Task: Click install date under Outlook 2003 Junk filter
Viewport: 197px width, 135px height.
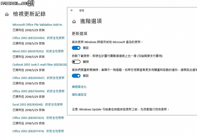Action: point(29,70)
